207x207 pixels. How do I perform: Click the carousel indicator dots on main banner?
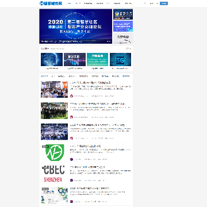click(x=109, y=41)
